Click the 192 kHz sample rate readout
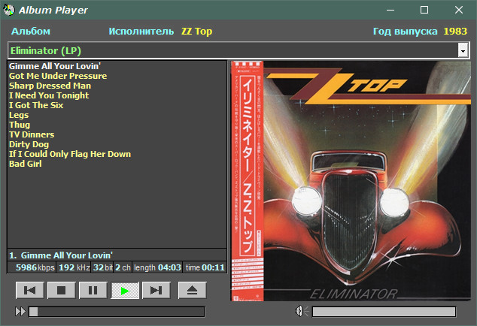 tap(74, 267)
